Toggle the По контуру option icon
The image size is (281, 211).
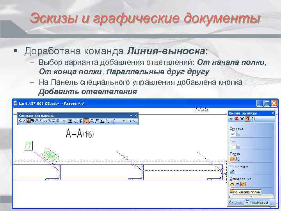[232, 172]
